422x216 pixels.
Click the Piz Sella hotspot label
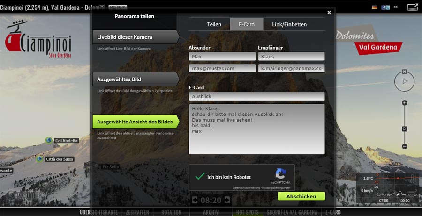110,167
